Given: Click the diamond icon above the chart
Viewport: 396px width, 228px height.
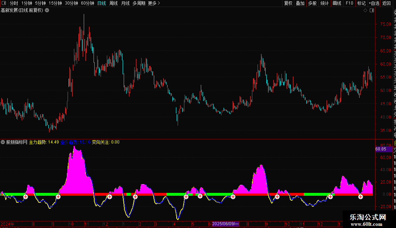Looking at the screenshot, I should 365,11.
